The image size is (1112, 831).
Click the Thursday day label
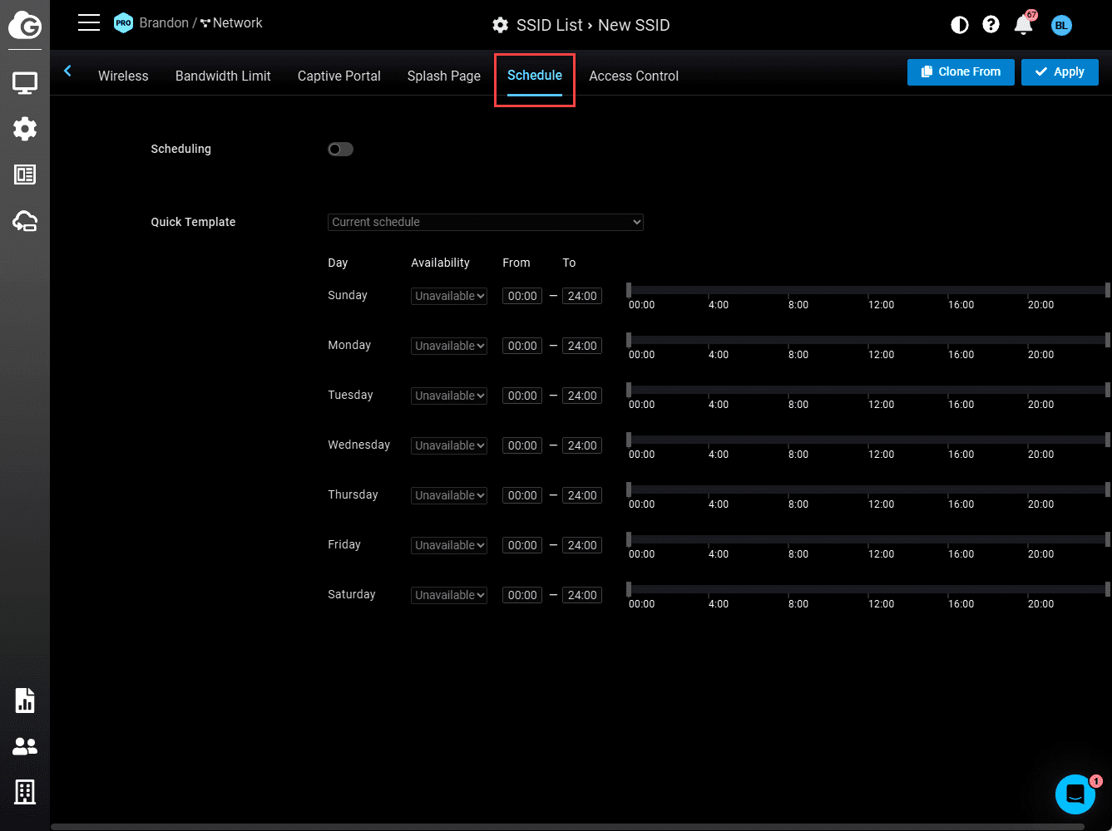pyautogui.click(x=353, y=494)
